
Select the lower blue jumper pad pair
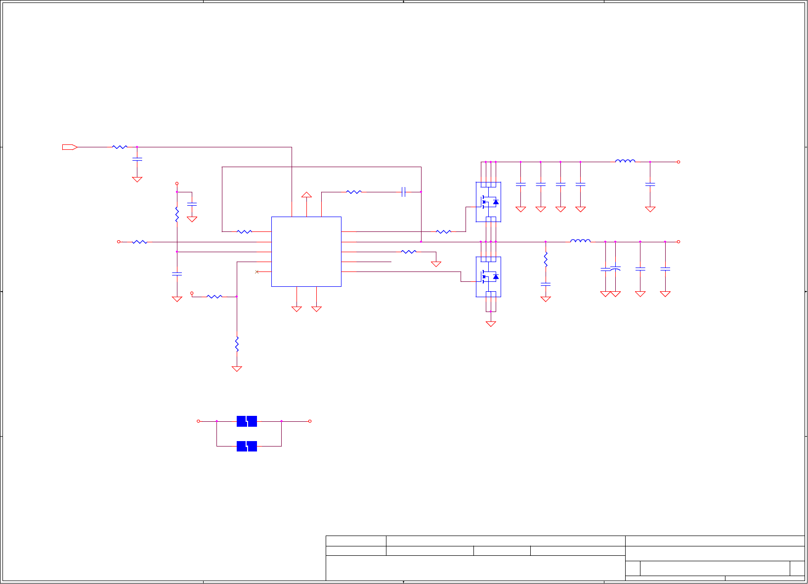pyautogui.click(x=247, y=447)
